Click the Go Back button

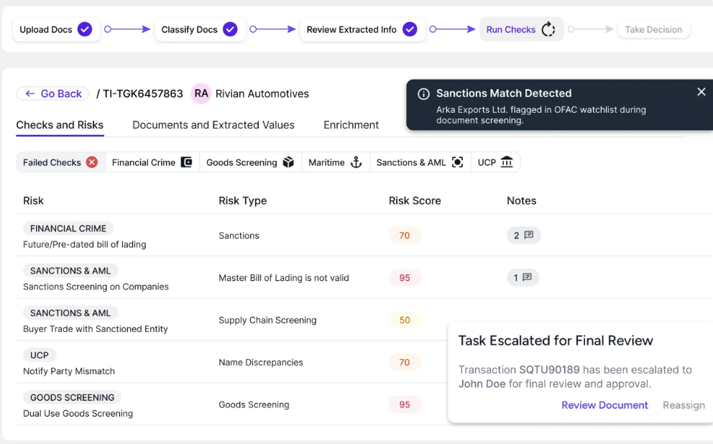(53, 93)
